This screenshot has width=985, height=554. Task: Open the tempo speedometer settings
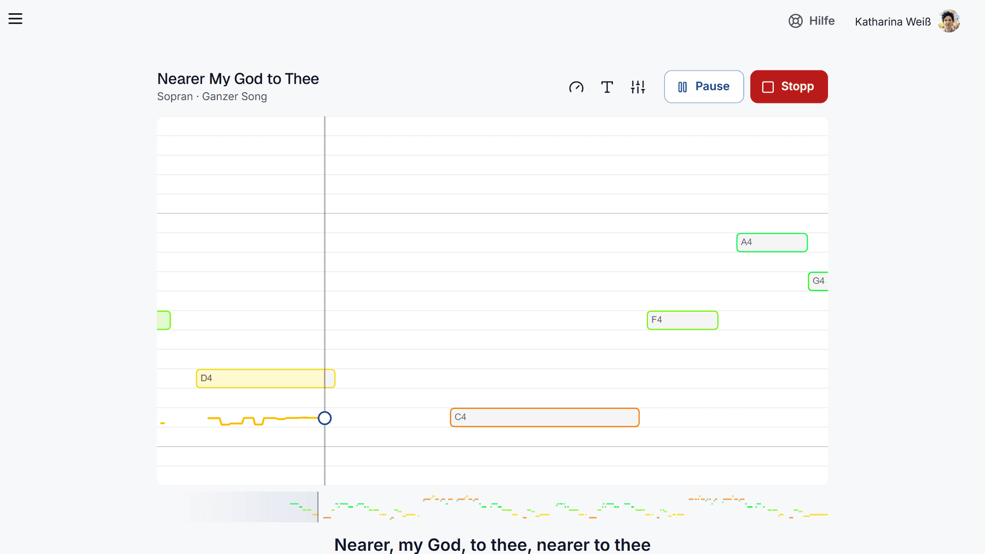(576, 87)
